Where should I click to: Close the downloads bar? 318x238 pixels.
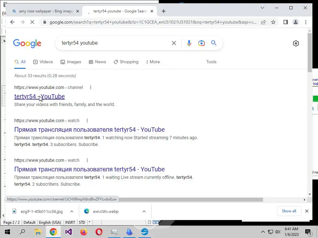click(307, 211)
